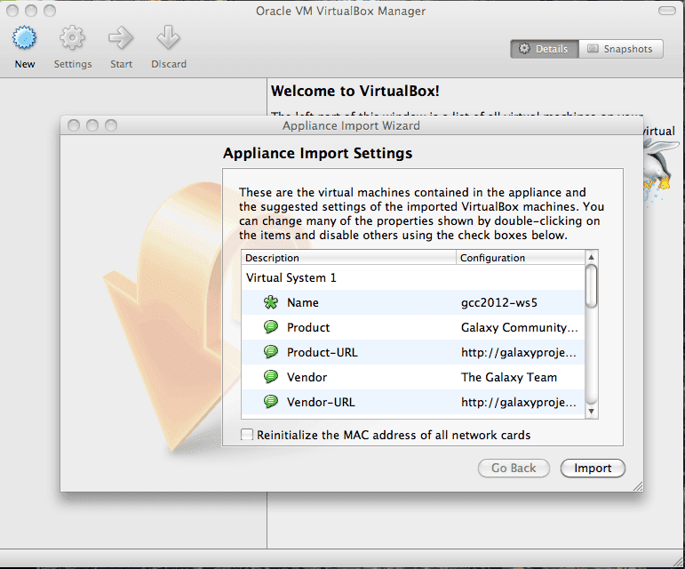
Task: Select the Virtual System 1 row
Action: pyautogui.click(x=291, y=277)
